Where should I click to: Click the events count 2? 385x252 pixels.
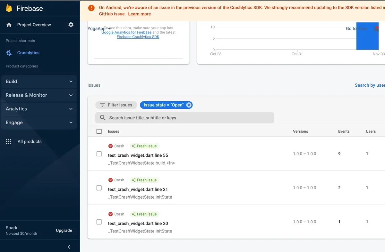click(x=339, y=188)
